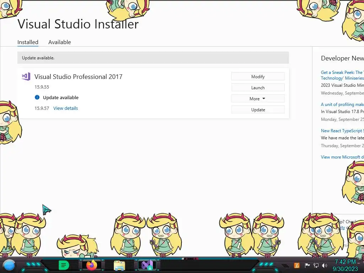
Task: Open File Explorer from the taskbar
Action: 119,266
